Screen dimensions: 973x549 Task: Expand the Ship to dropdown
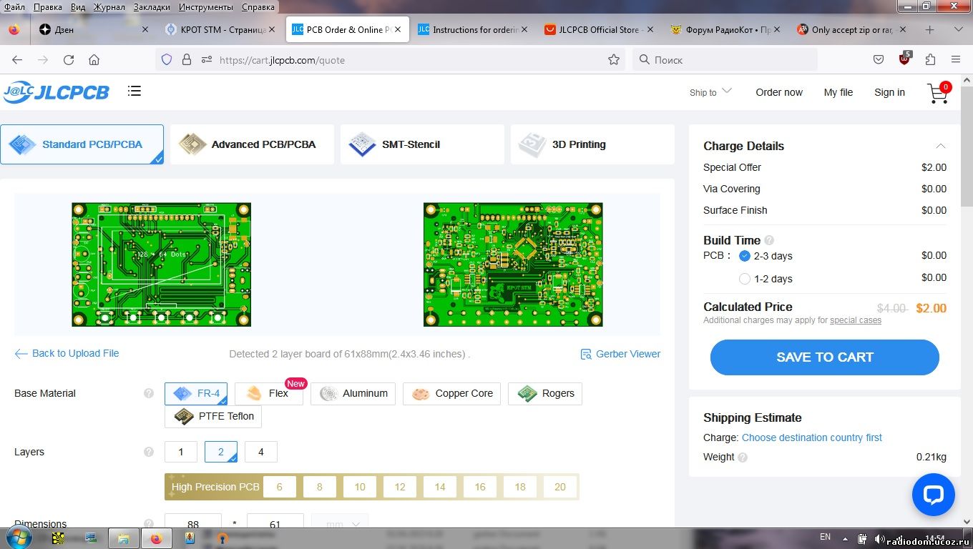pos(710,92)
